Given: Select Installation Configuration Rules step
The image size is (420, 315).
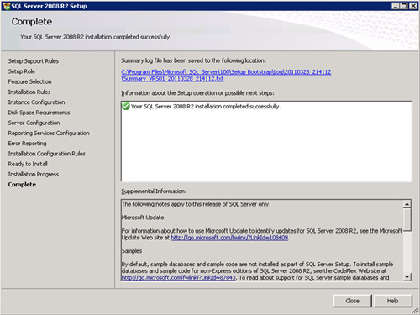Looking at the screenshot, I should tap(46, 154).
